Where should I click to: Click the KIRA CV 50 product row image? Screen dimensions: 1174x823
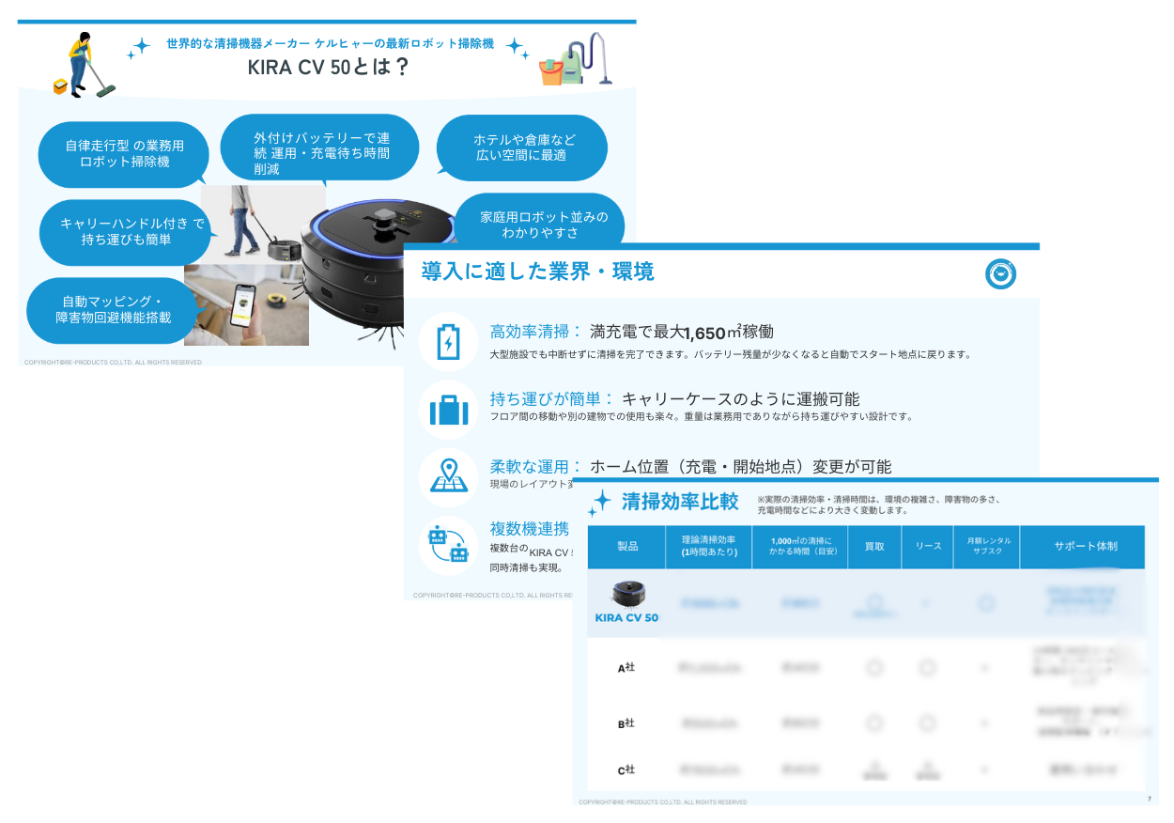point(627,596)
